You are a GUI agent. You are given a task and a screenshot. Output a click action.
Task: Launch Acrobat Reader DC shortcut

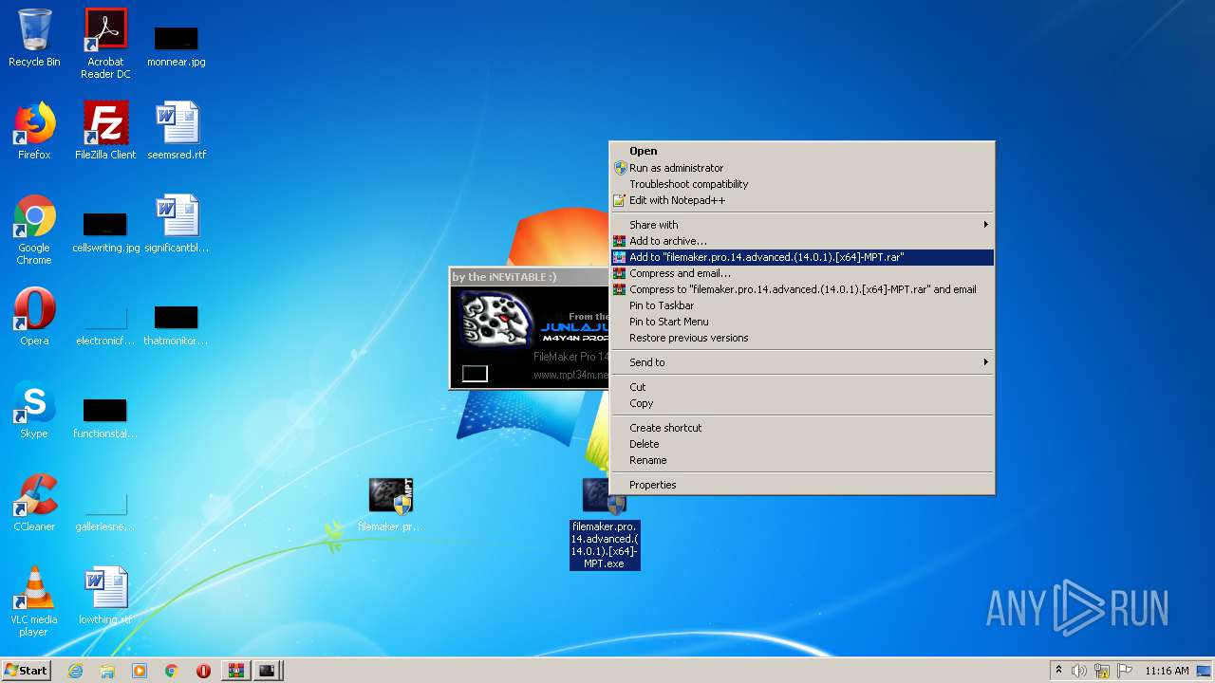click(105, 44)
